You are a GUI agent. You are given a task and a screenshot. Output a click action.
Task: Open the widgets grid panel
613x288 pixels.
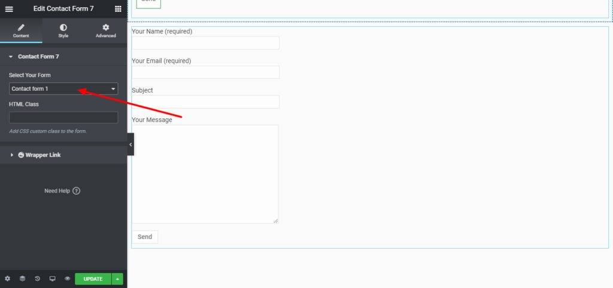pos(118,9)
